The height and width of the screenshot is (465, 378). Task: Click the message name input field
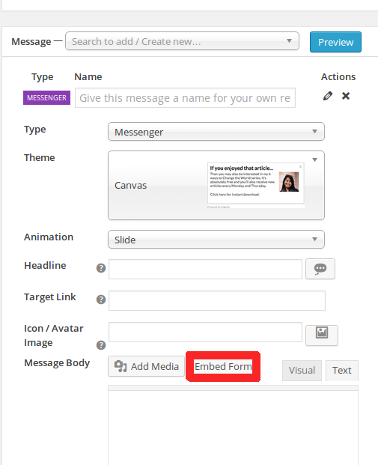point(185,98)
